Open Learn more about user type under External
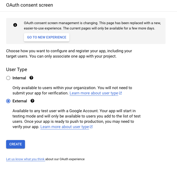The width and height of the screenshot is (177, 192). click(x=65, y=127)
